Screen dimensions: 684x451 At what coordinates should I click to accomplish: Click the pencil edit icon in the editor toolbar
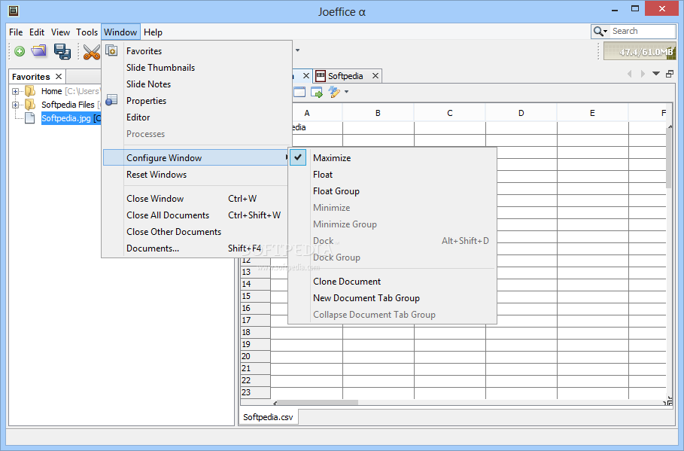pos(334,92)
